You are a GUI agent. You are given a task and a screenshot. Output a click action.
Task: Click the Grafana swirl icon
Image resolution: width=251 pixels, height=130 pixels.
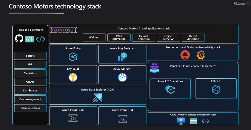click(x=201, y=55)
